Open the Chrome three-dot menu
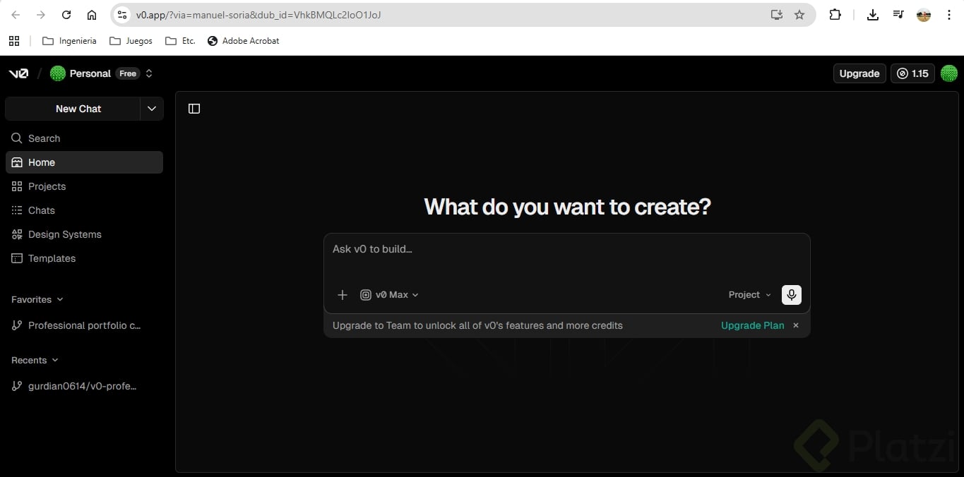Image resolution: width=964 pixels, height=477 pixels. tap(949, 15)
